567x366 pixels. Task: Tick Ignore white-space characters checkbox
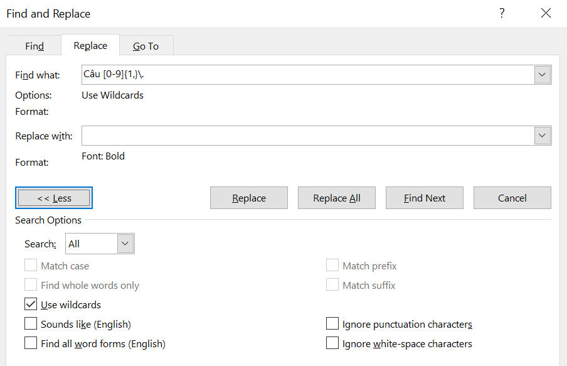[x=332, y=343]
